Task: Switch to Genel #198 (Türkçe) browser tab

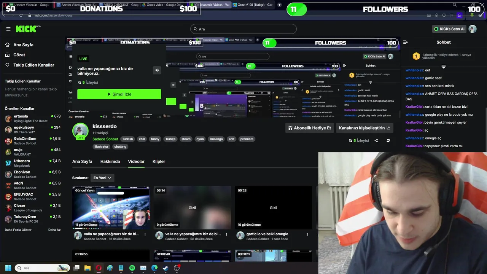Action: (x=253, y=5)
